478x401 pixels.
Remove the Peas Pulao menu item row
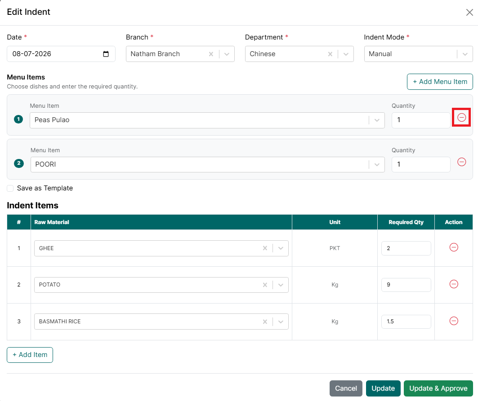point(461,118)
